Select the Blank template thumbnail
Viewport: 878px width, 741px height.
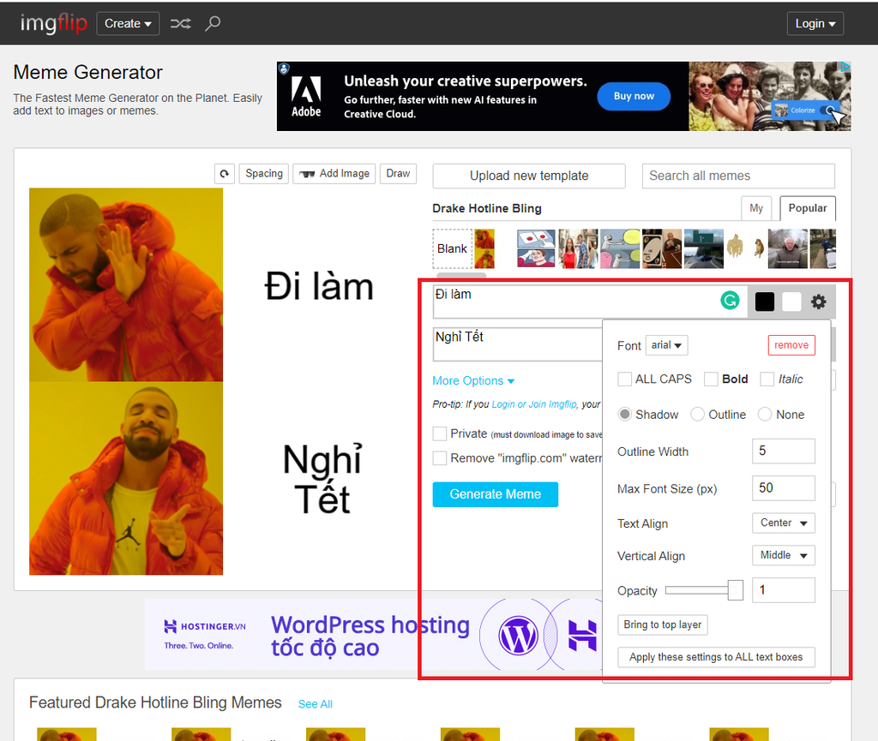pyautogui.click(x=452, y=248)
